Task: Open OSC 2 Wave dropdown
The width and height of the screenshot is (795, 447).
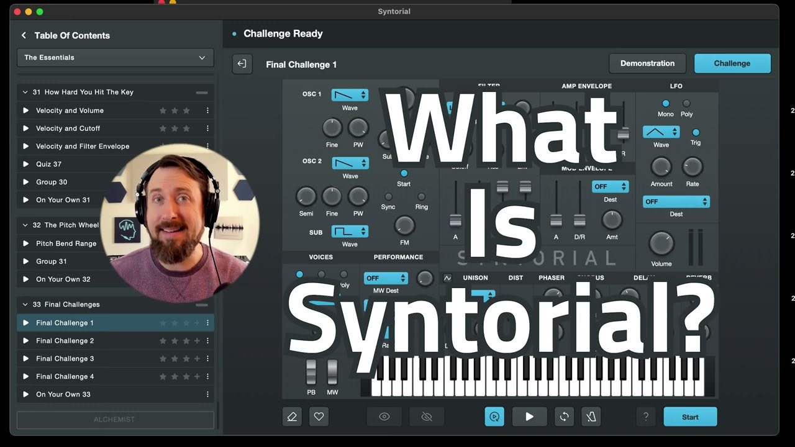Action: point(350,163)
